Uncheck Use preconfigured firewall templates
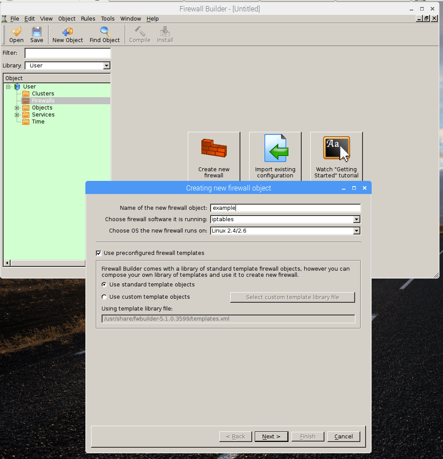The width and height of the screenshot is (443, 459). [98, 253]
